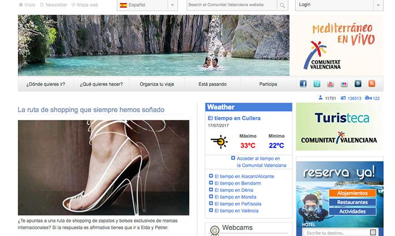Open the YouTube social icon
The image size is (395, 236).
point(330,84)
